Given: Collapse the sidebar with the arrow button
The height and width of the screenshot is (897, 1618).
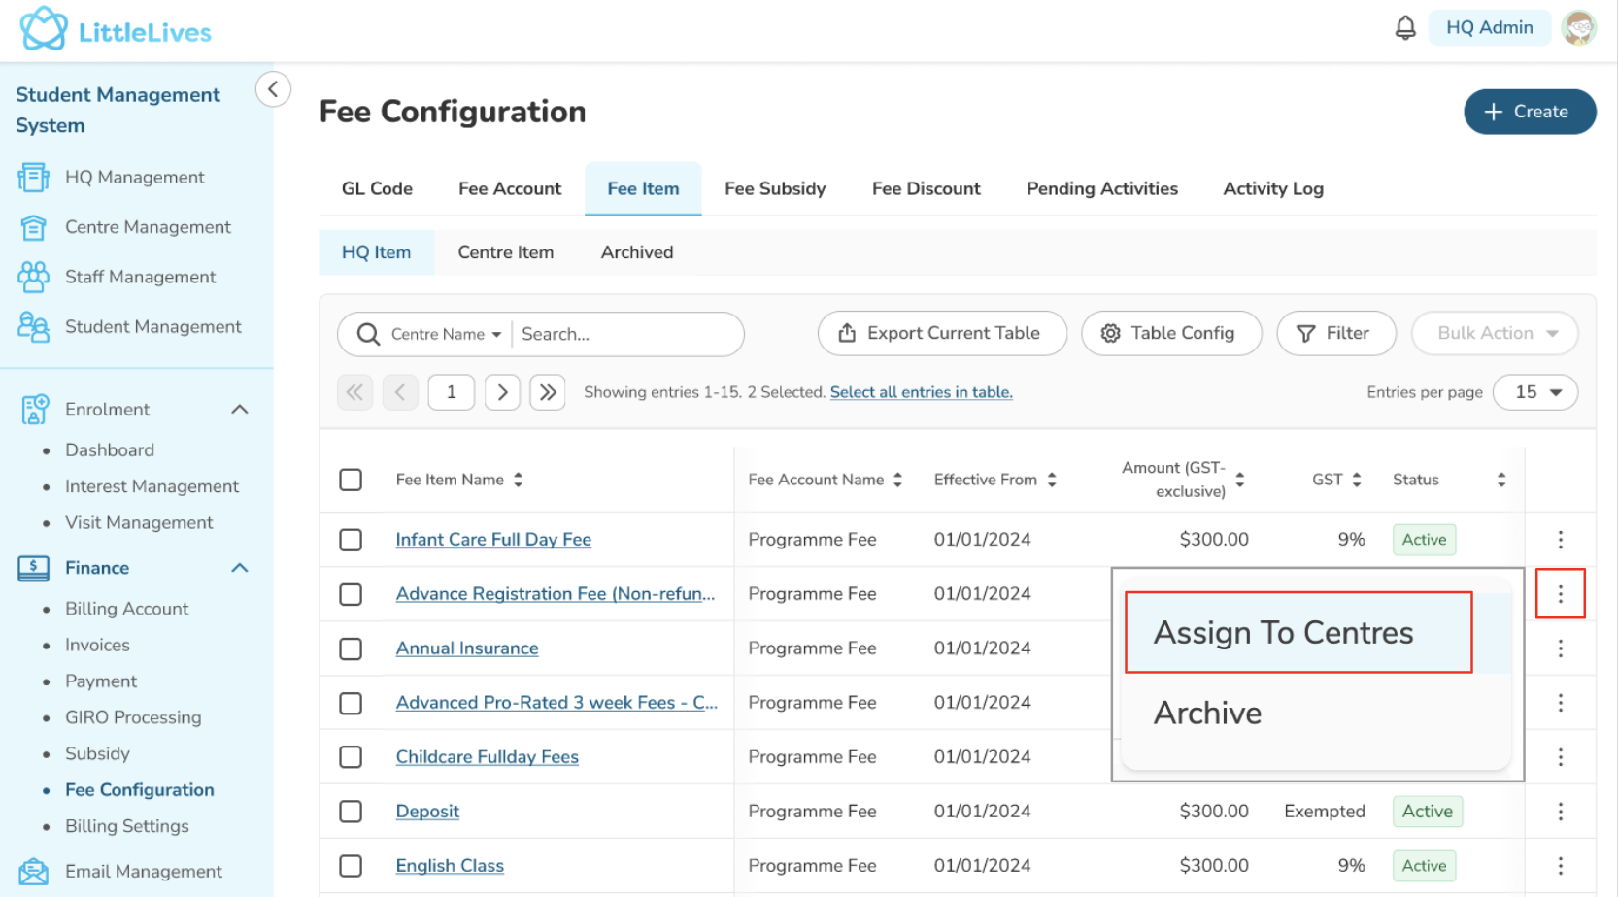Looking at the screenshot, I should click(x=273, y=89).
